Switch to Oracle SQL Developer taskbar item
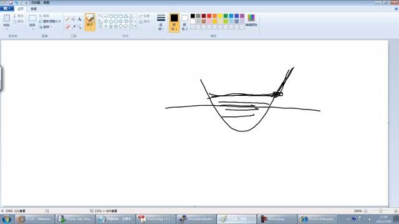This screenshot has height=224, width=399. point(75,219)
